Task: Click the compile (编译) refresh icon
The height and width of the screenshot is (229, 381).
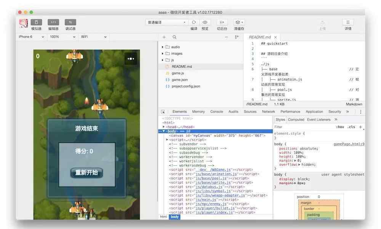Action: point(194,23)
